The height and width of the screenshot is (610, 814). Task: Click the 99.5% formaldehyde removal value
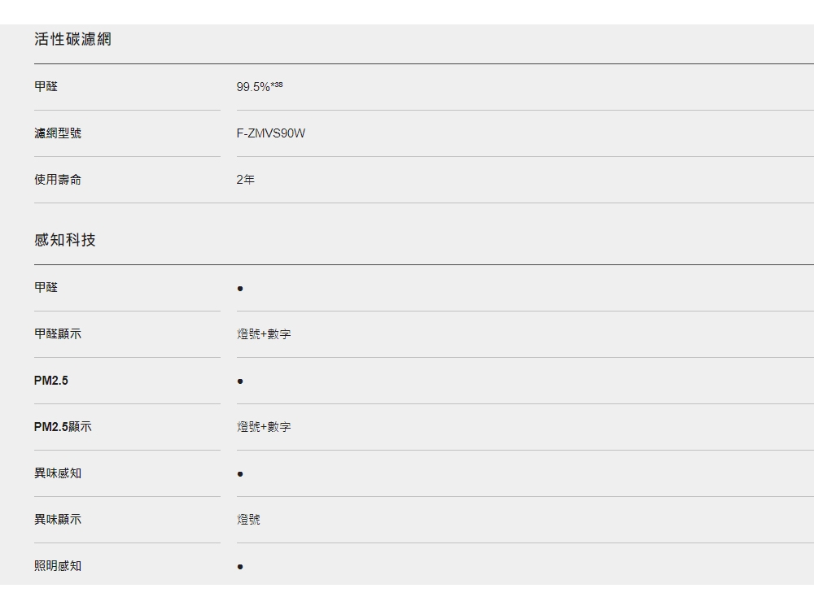(x=253, y=87)
